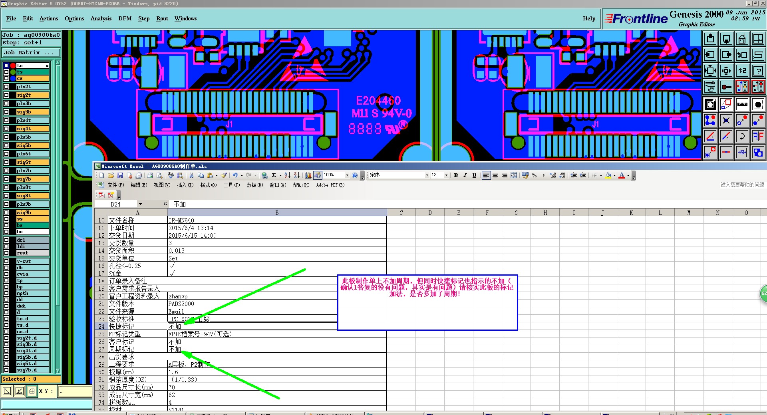
Task: Toggle checkbox for layer sig9b
Action: coord(6,212)
